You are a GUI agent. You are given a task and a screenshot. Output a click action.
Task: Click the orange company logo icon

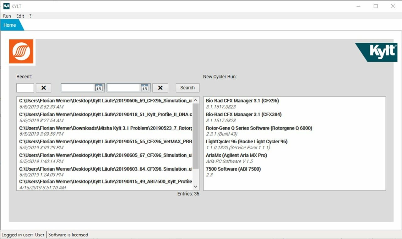(21, 51)
